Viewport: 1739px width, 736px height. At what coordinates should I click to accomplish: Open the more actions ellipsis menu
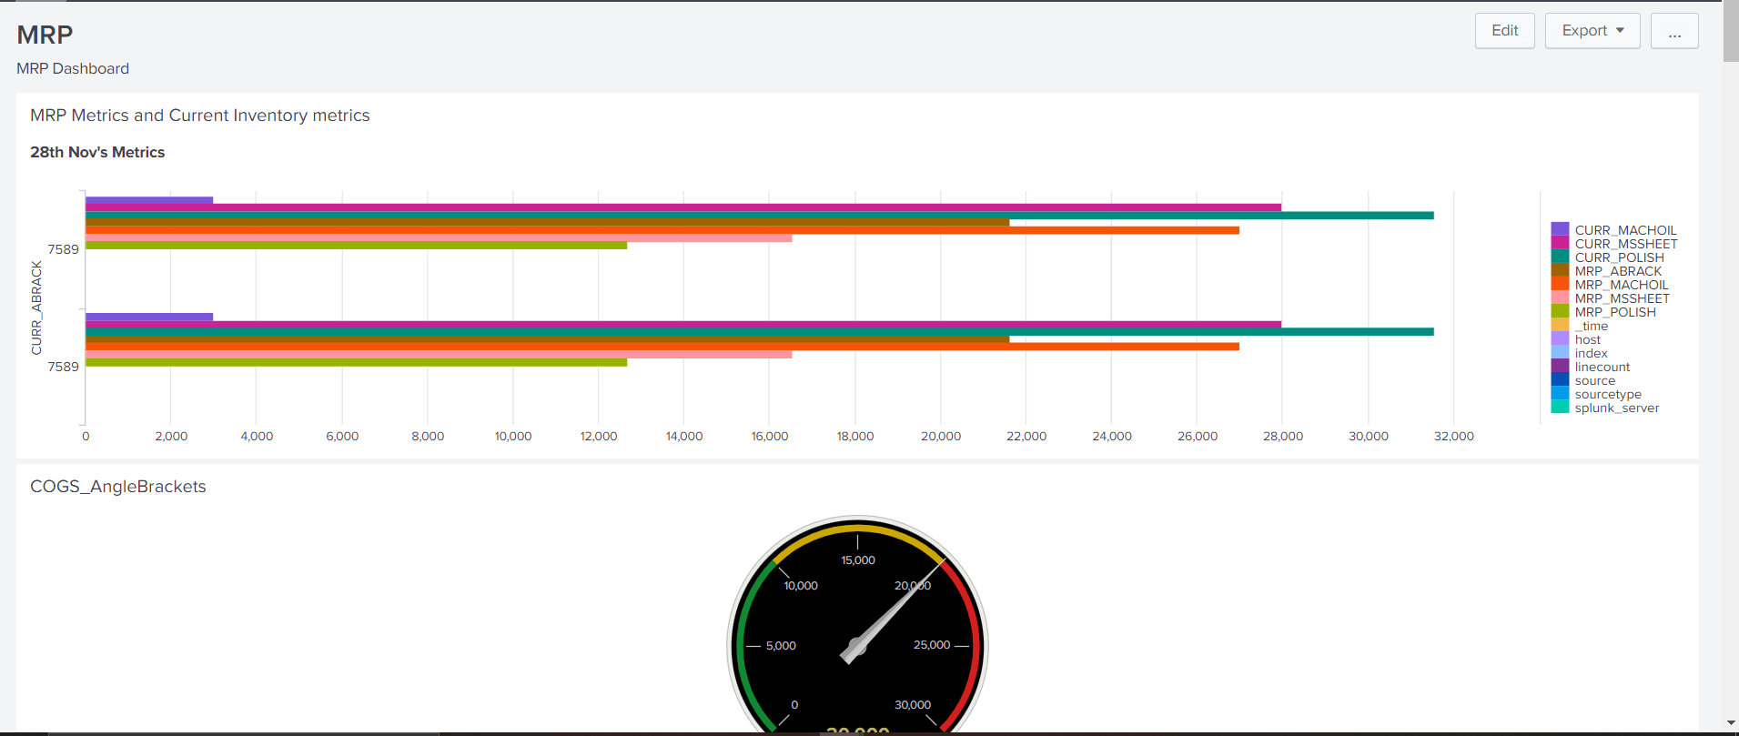[1673, 31]
